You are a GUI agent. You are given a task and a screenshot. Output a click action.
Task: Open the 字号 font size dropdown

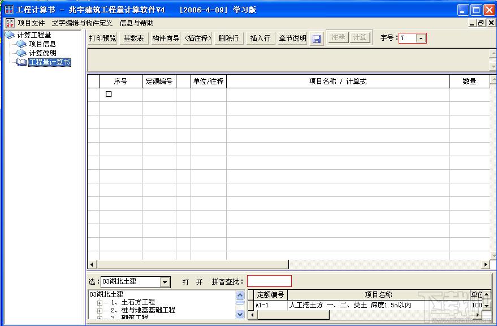tap(421, 38)
